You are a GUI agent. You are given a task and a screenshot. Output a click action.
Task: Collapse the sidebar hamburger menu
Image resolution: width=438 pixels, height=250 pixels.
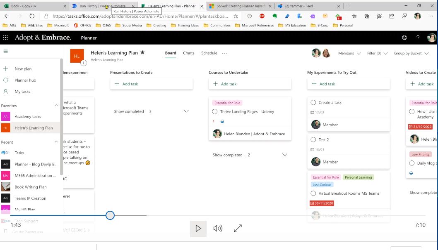click(x=5, y=51)
